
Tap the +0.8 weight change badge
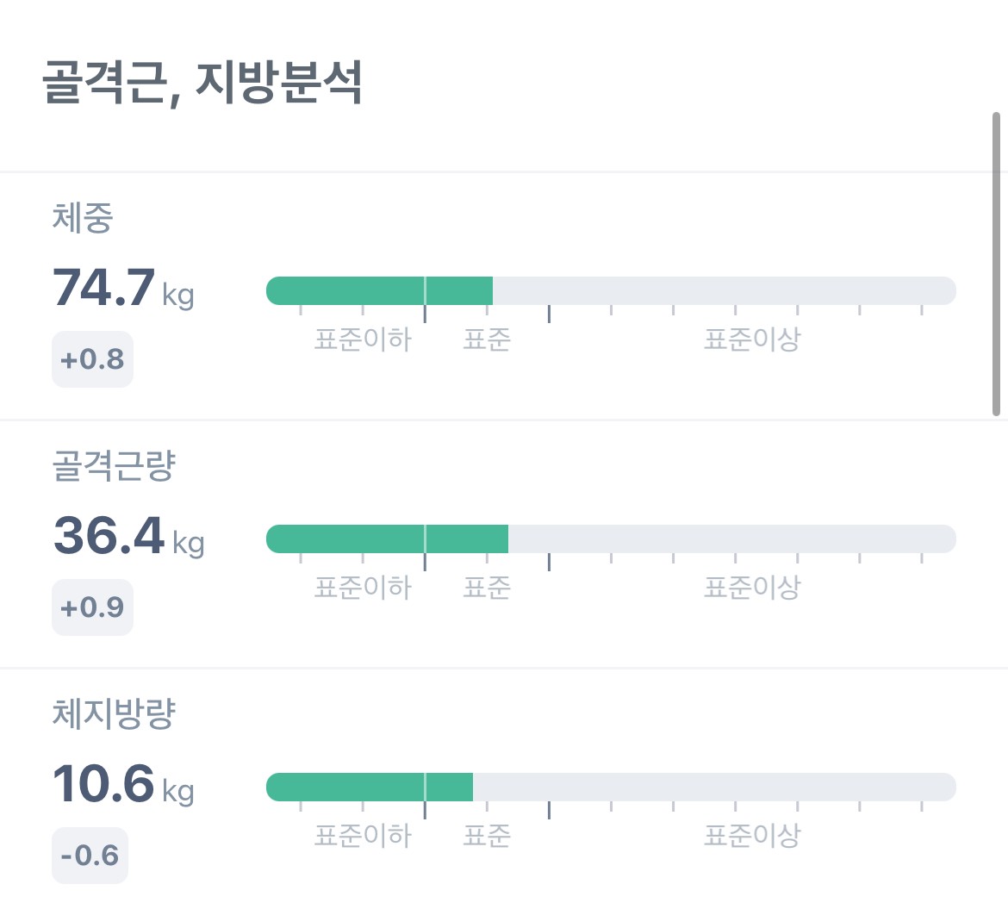tap(92, 359)
